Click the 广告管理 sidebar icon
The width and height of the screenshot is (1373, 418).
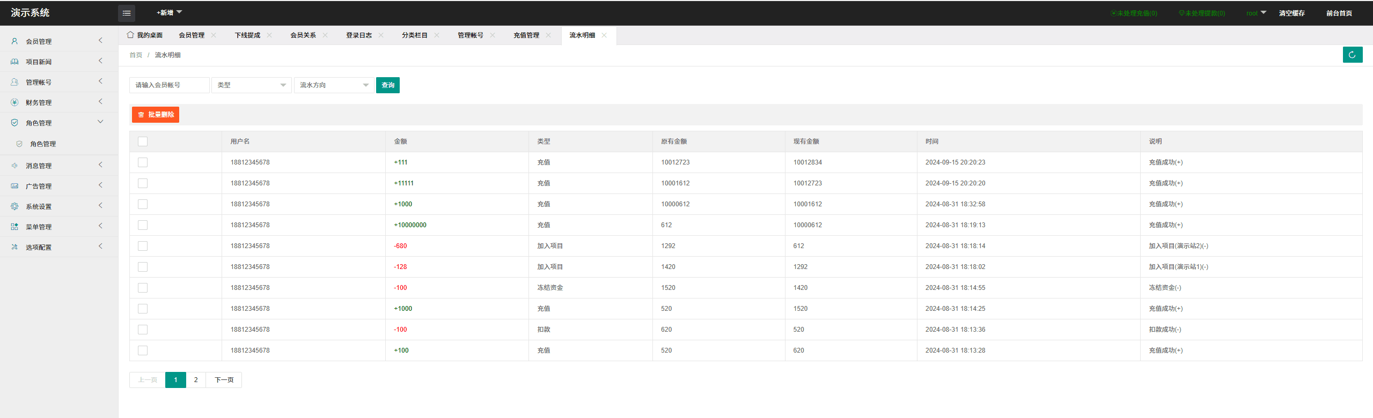(x=14, y=186)
